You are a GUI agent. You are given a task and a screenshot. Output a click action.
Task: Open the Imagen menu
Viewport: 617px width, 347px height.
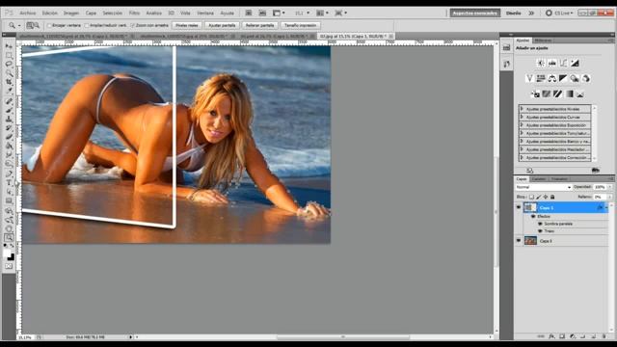coord(71,13)
